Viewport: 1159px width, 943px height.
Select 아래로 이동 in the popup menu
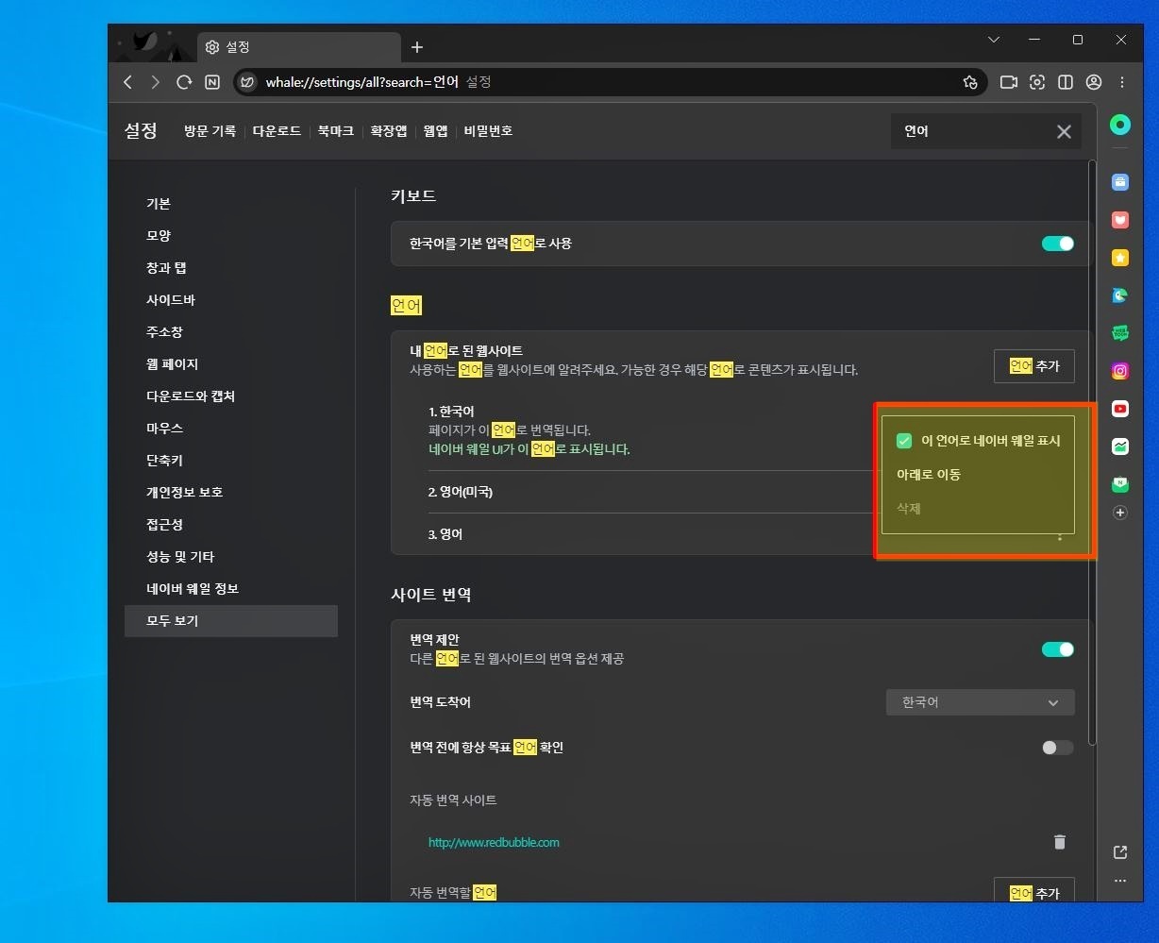(x=929, y=475)
